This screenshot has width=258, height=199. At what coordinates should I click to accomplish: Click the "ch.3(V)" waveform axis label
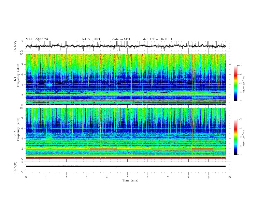coord(16,167)
